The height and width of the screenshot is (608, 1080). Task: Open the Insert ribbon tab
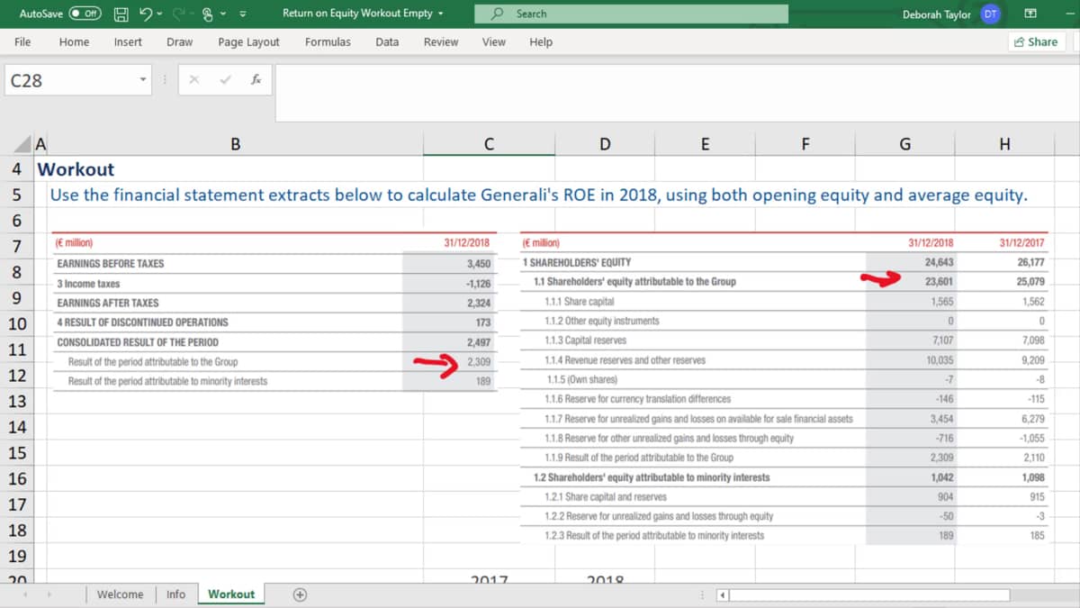(x=128, y=41)
